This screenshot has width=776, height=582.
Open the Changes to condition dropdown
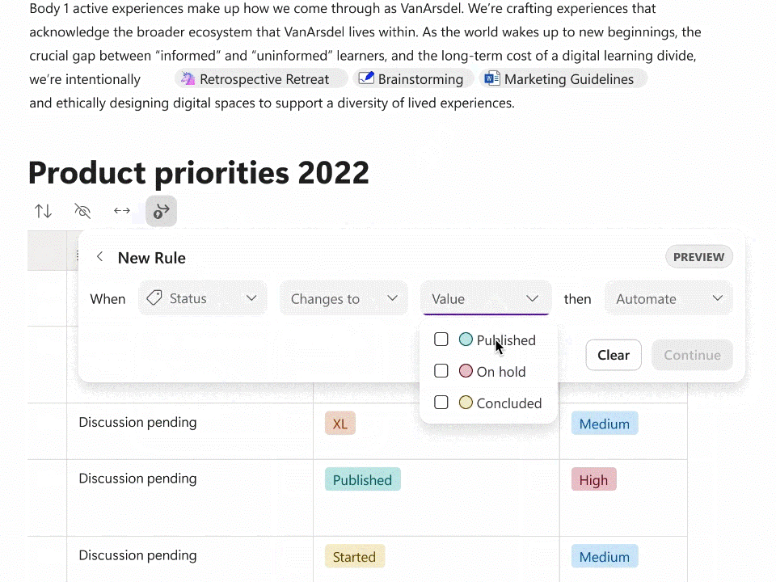tap(344, 298)
